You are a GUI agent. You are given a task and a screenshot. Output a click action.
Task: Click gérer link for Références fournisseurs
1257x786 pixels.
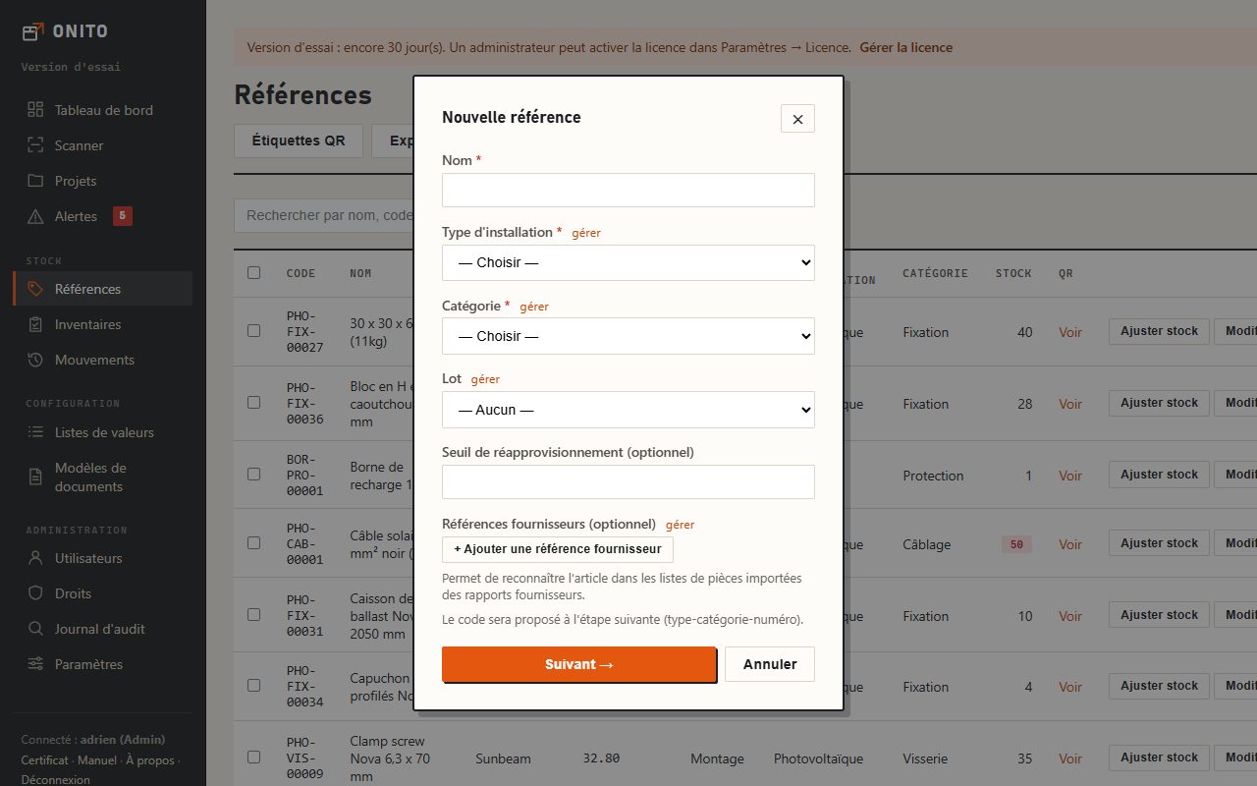pyautogui.click(x=680, y=525)
